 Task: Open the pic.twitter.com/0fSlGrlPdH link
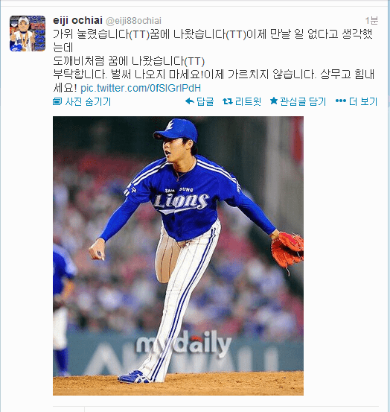[x=141, y=88]
